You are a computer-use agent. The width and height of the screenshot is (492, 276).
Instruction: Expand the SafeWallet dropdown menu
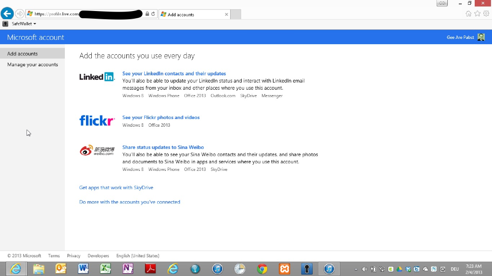pyautogui.click(x=24, y=24)
